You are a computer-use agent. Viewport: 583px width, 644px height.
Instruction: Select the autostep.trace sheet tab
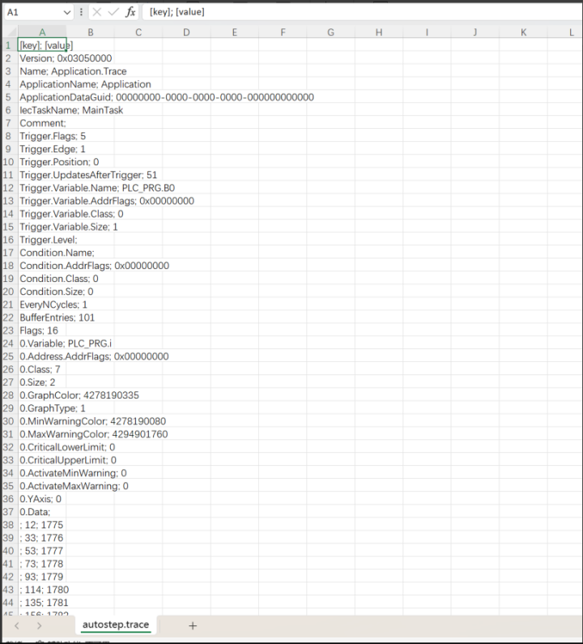116,625
